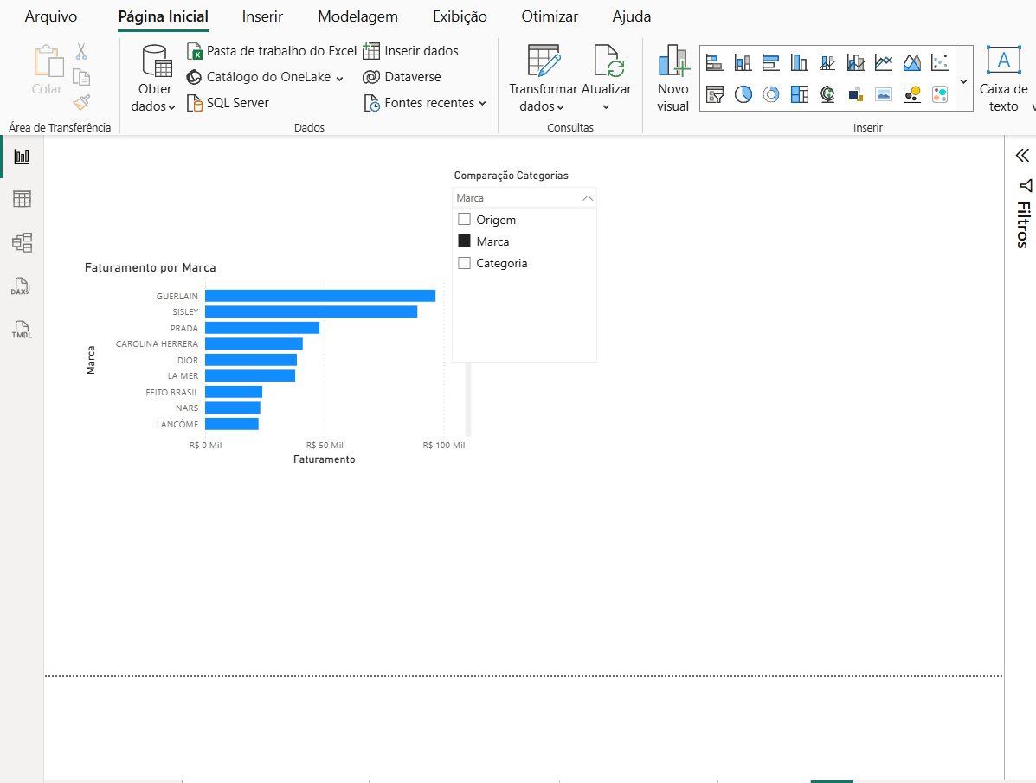The height and width of the screenshot is (783, 1036).
Task: Open Model view in left sidebar
Action: pyautogui.click(x=22, y=242)
